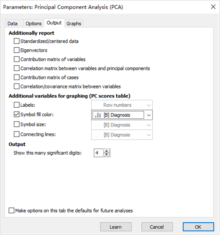Click the significant digits input field

click(98, 153)
